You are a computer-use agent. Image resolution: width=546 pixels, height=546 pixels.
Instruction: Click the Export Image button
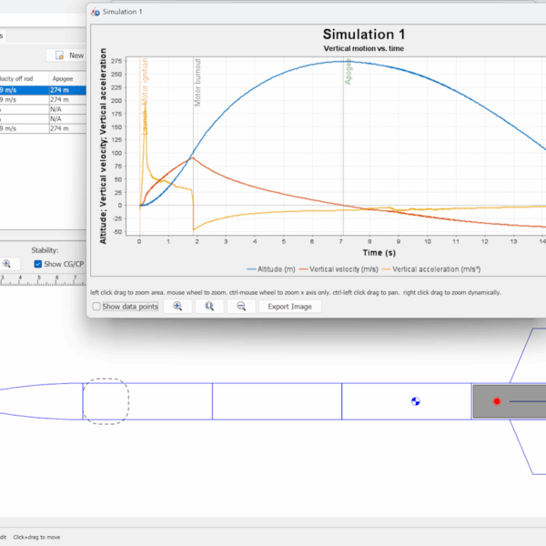click(x=289, y=307)
